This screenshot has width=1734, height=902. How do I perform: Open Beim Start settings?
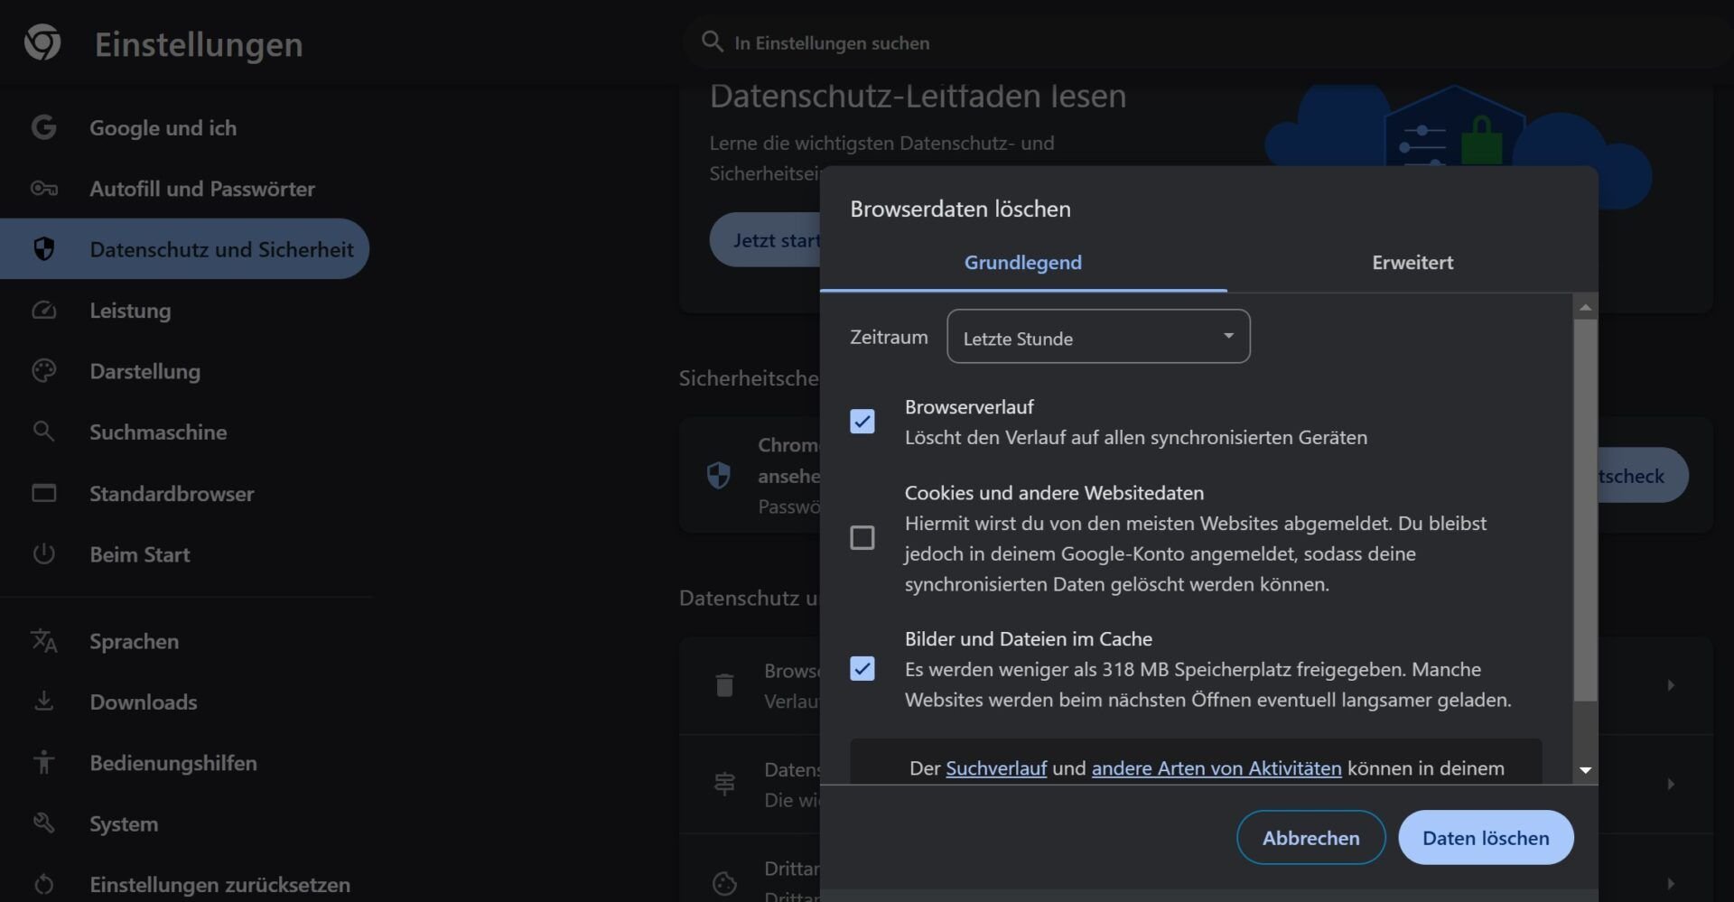click(x=140, y=554)
